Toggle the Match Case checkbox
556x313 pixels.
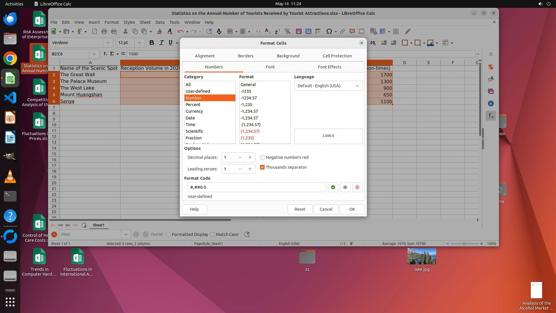point(213,234)
